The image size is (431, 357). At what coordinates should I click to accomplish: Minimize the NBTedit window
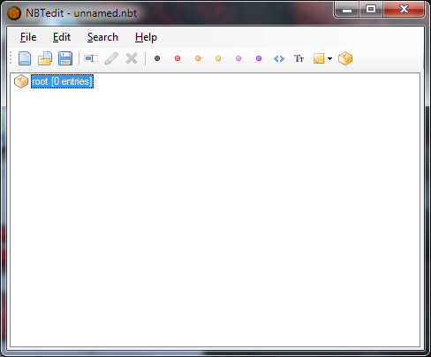point(347,10)
